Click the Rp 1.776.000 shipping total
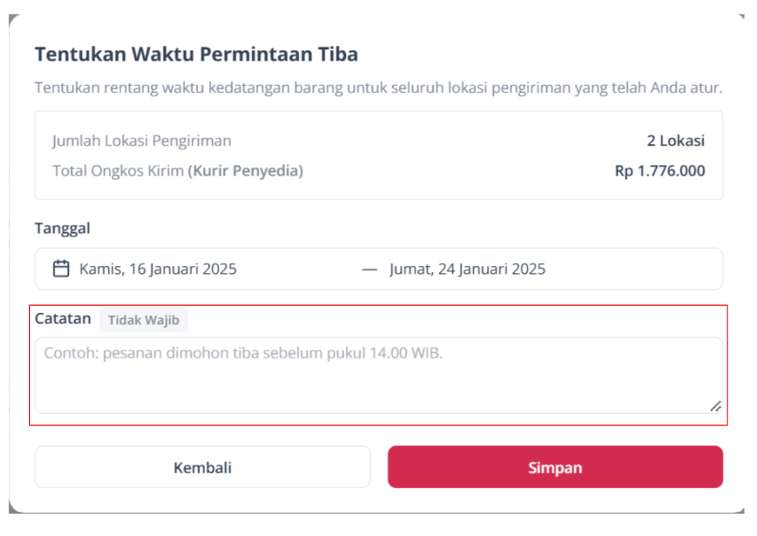Image resolution: width=757 pixels, height=536 pixels. 659,171
